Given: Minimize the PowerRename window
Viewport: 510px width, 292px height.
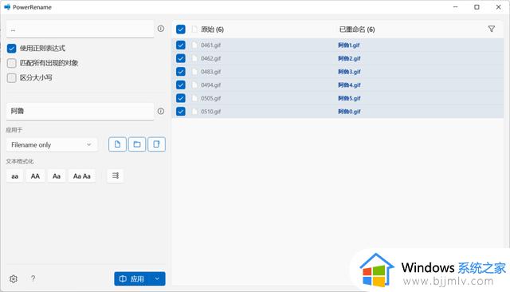Looking at the screenshot, I should coord(455,7).
